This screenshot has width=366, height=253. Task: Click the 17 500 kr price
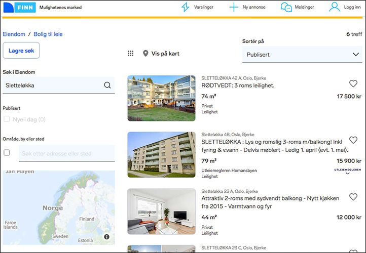point(349,96)
